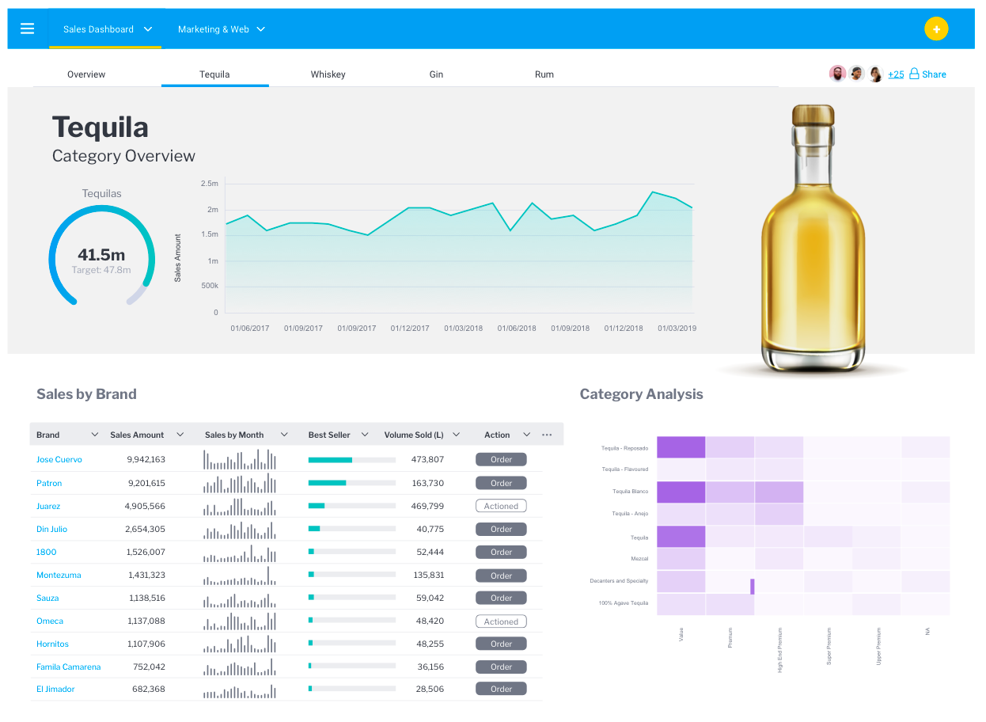This screenshot has height=722, width=986.
Task: Open the Best Seller column dropdown arrow
Action: 366,435
